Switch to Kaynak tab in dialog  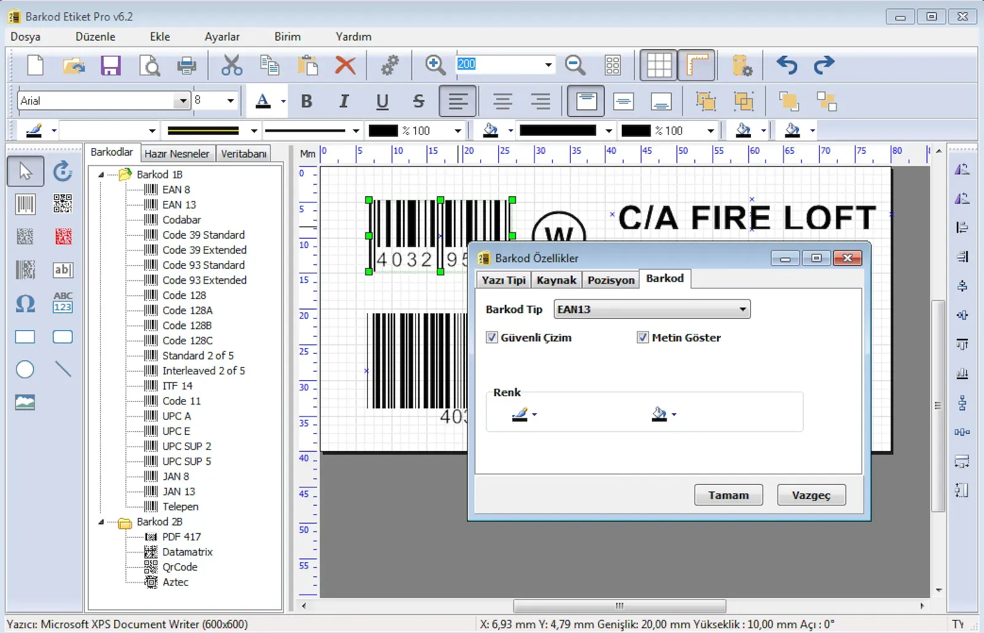(x=557, y=281)
